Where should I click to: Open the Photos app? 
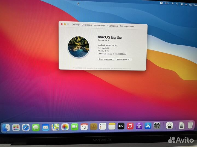pos(65,127)
